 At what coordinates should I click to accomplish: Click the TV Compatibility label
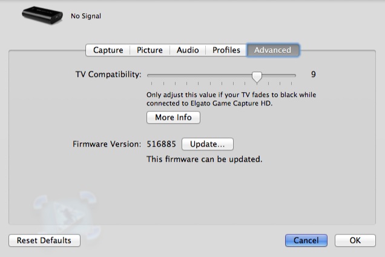(x=108, y=75)
